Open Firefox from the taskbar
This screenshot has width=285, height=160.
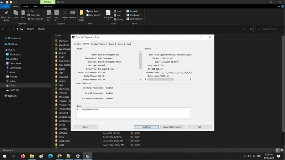[23, 156]
